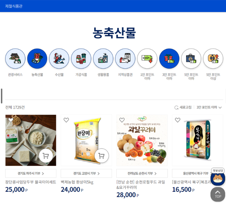Open 복조리 rice product thumbnail

pos(198,140)
